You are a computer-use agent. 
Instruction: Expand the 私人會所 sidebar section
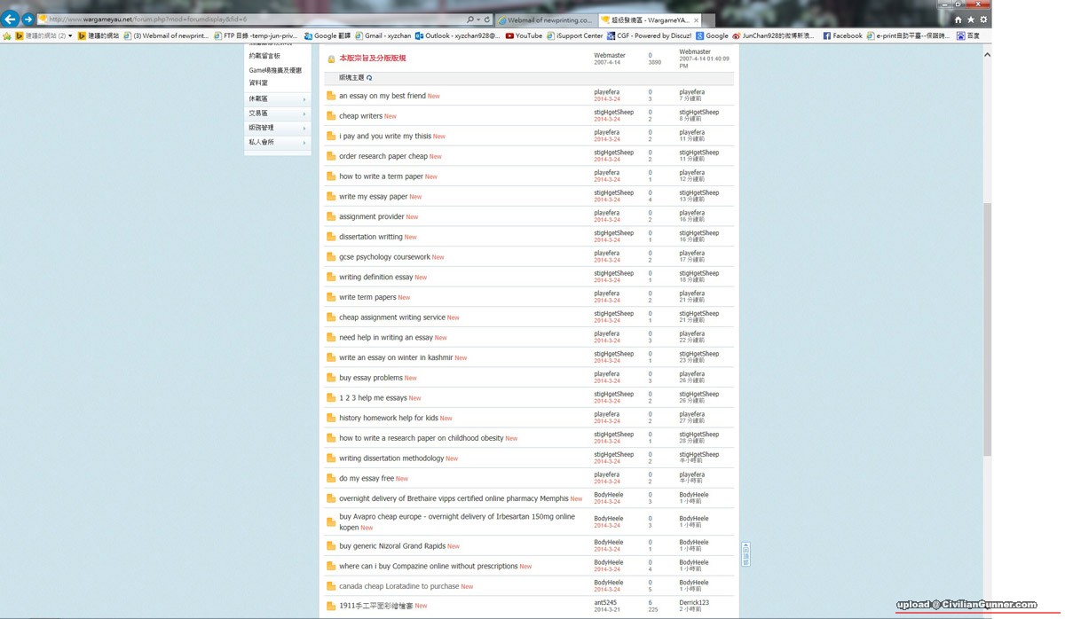pyautogui.click(x=277, y=142)
